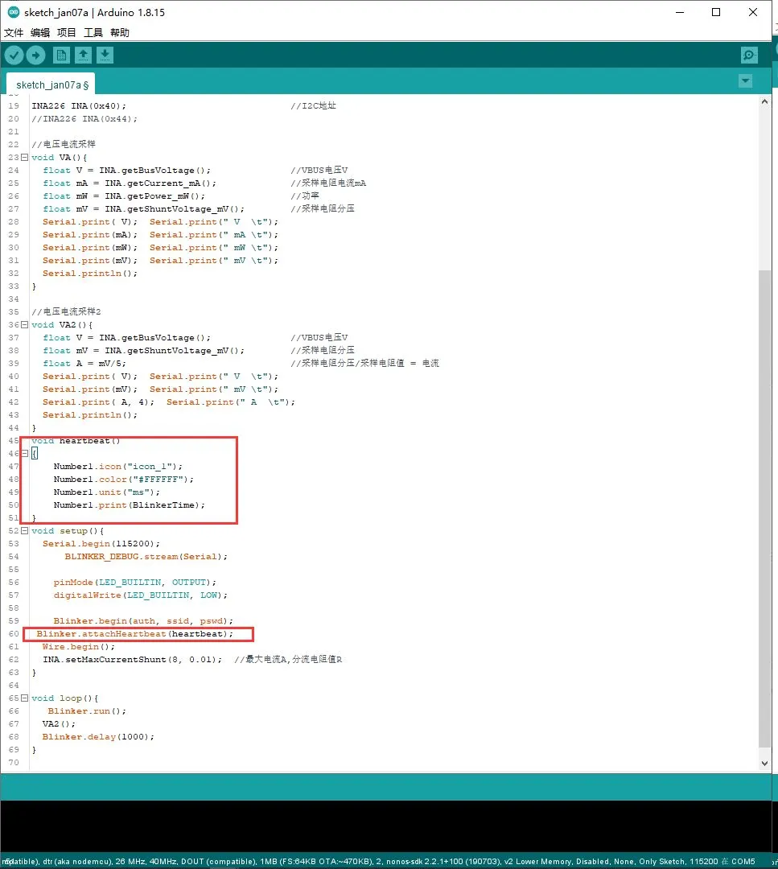Open the 帮助 menu
The height and width of the screenshot is (869, 778).
tap(120, 33)
